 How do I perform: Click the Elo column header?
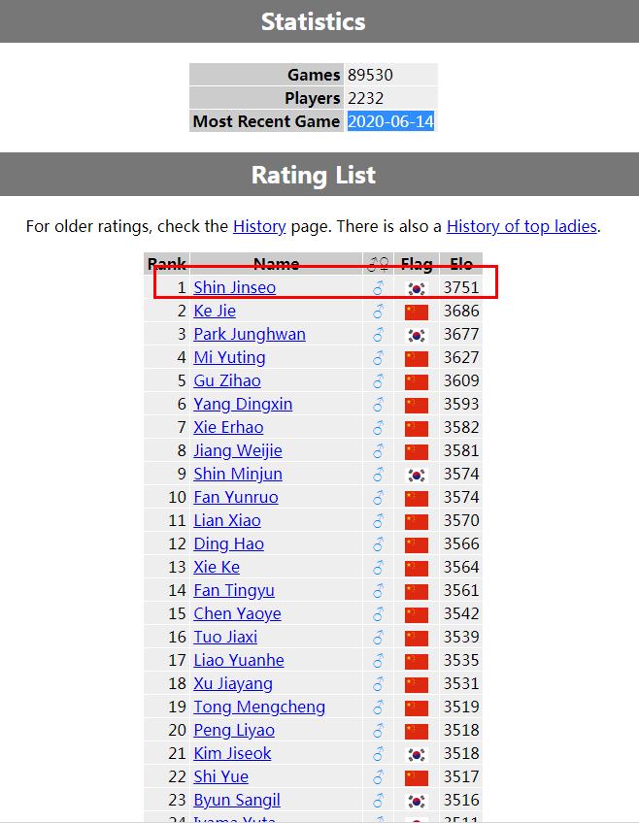click(x=461, y=264)
